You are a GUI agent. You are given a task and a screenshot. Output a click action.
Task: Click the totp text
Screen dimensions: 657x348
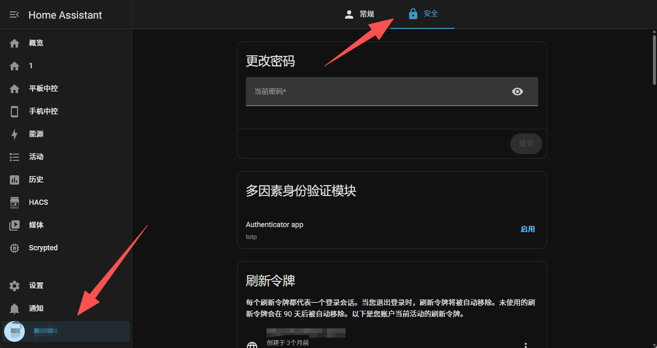pyautogui.click(x=251, y=237)
